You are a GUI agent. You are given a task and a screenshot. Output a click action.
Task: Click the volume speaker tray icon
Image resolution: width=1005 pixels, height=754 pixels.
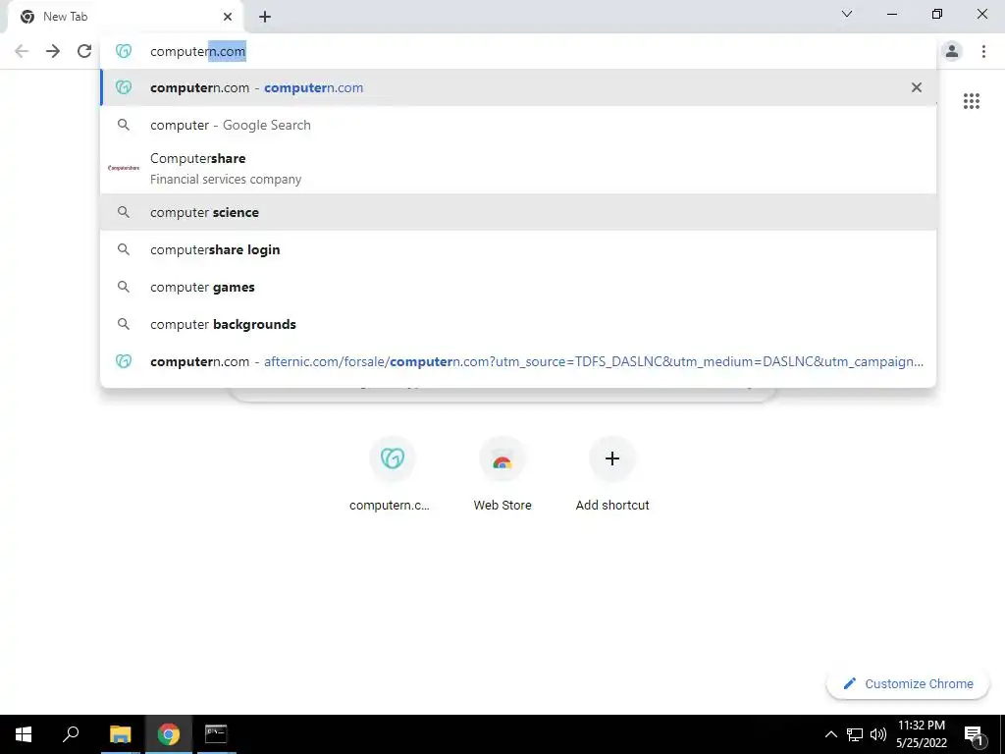[x=878, y=734]
